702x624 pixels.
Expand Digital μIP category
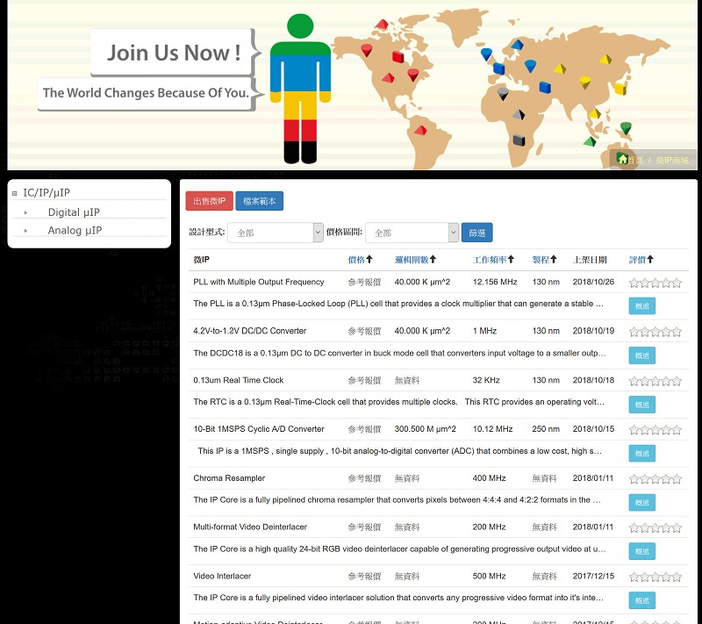pyautogui.click(x=26, y=212)
